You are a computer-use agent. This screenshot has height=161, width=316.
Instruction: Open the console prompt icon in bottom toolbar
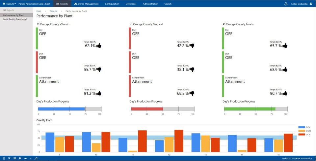pyautogui.click(x=31, y=158)
